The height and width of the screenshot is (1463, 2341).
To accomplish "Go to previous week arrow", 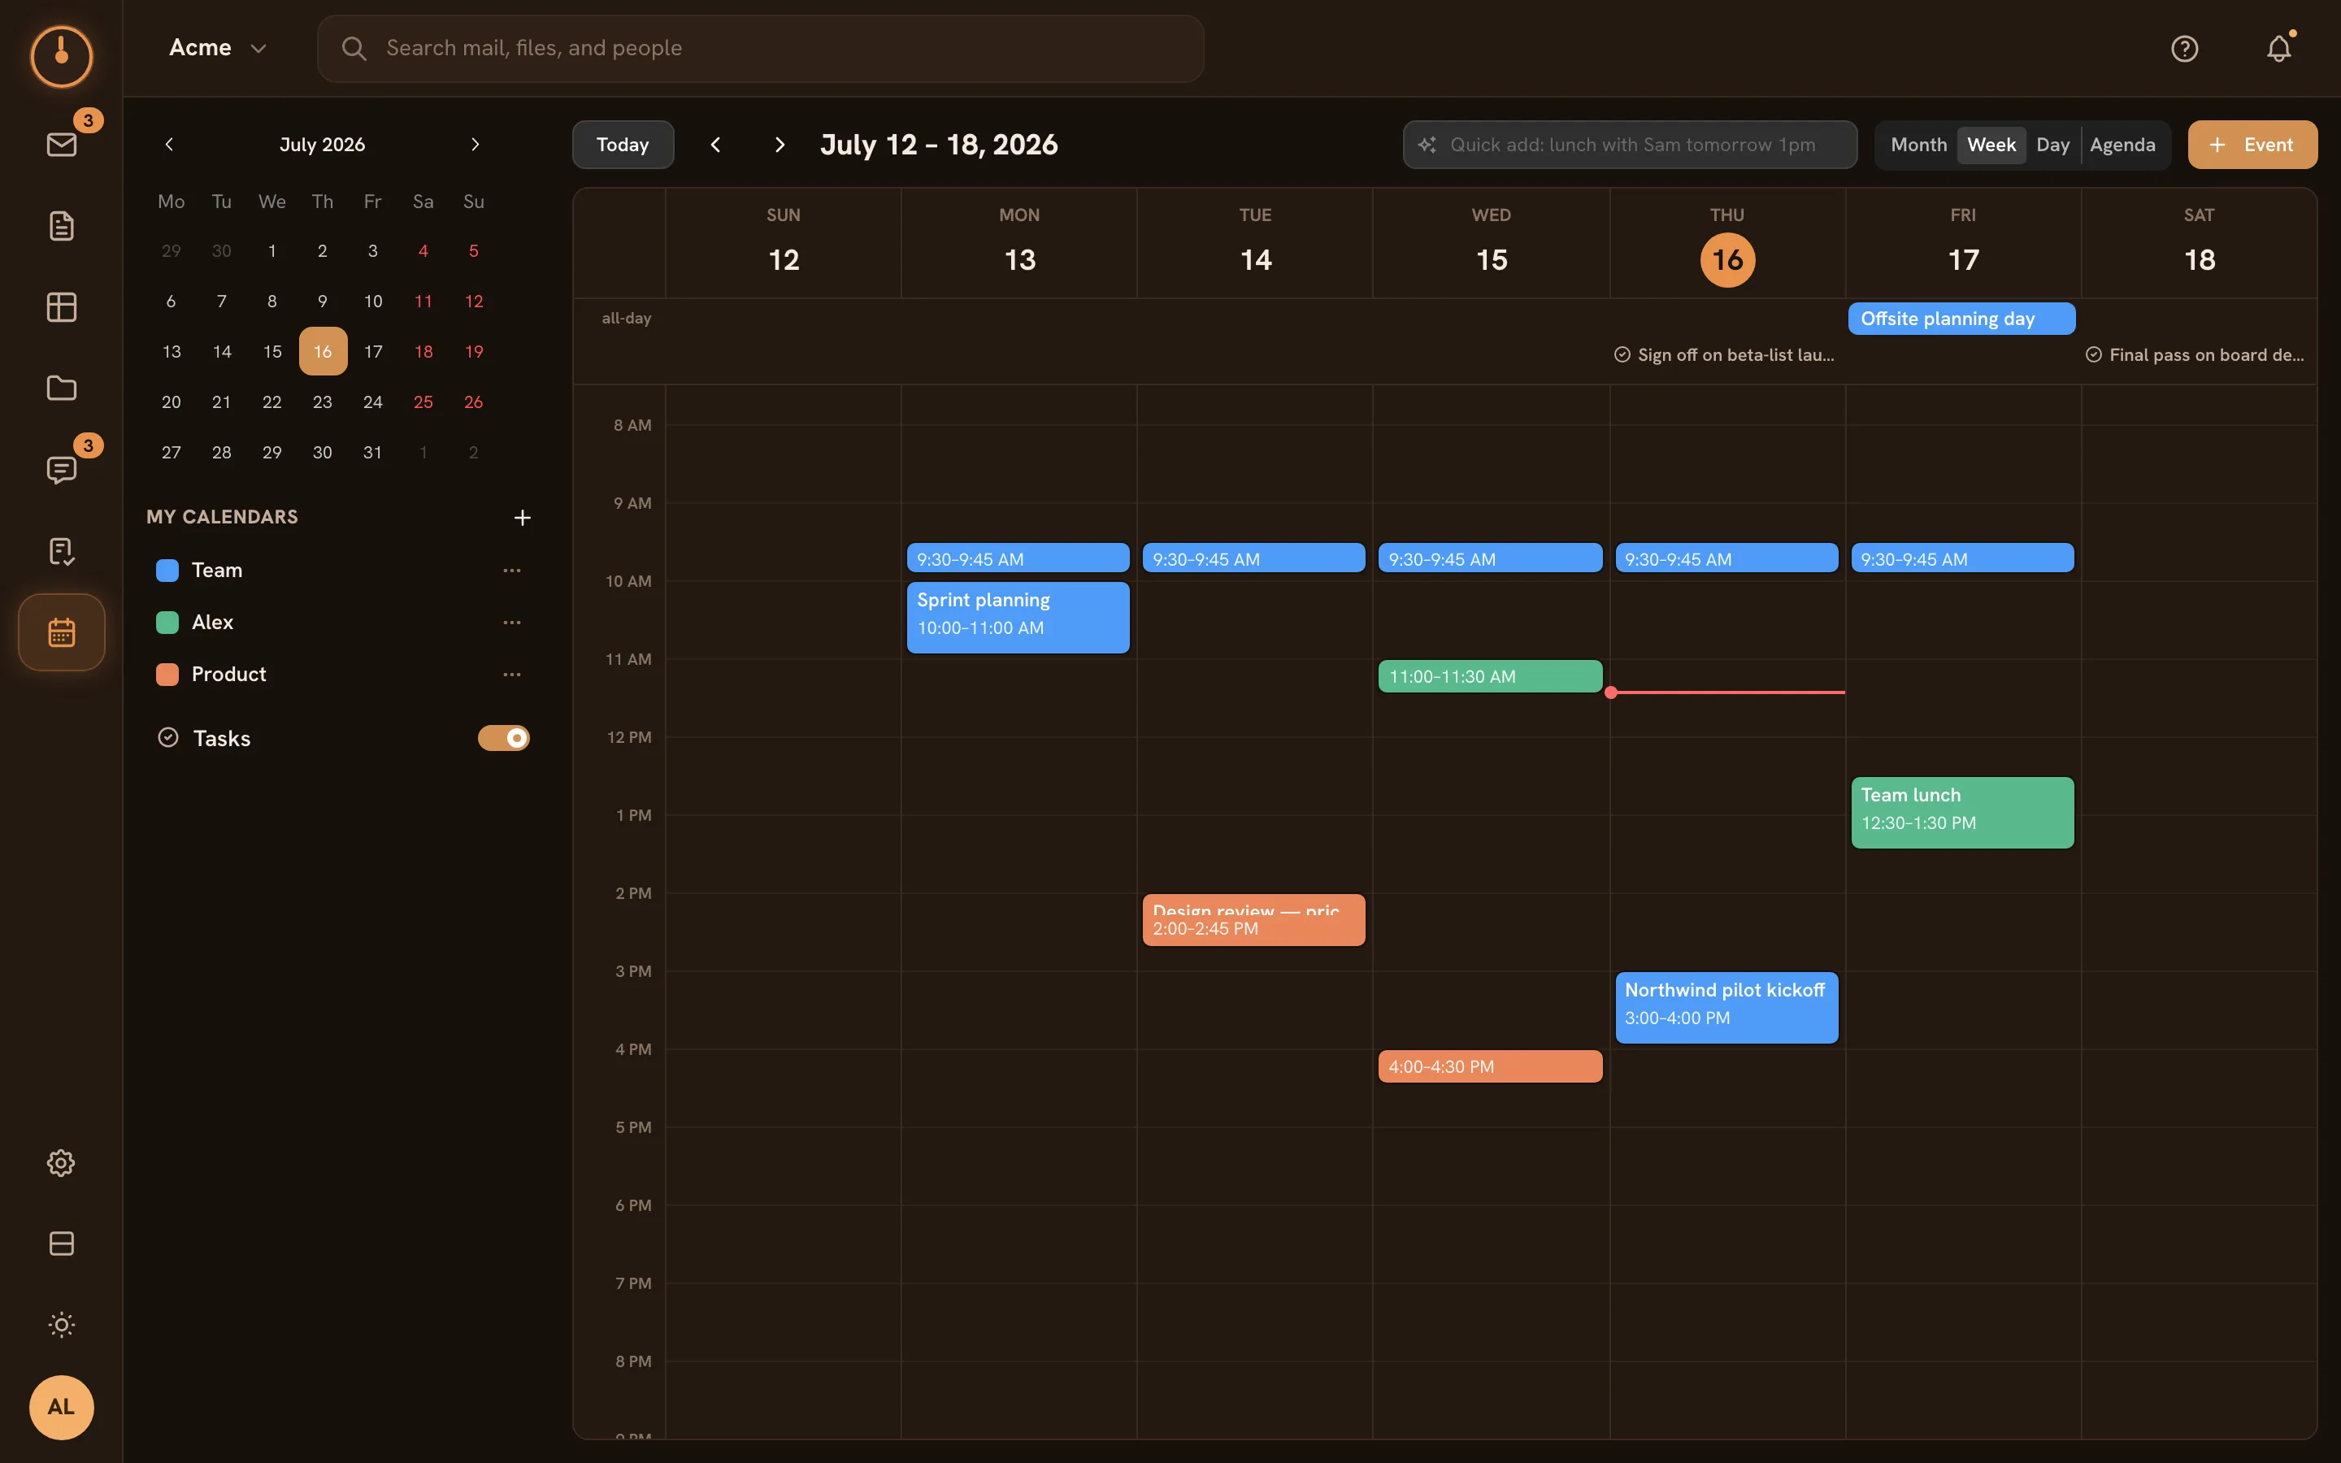I will coord(716,145).
